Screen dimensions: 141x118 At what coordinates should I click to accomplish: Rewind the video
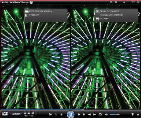coord(89,114)
